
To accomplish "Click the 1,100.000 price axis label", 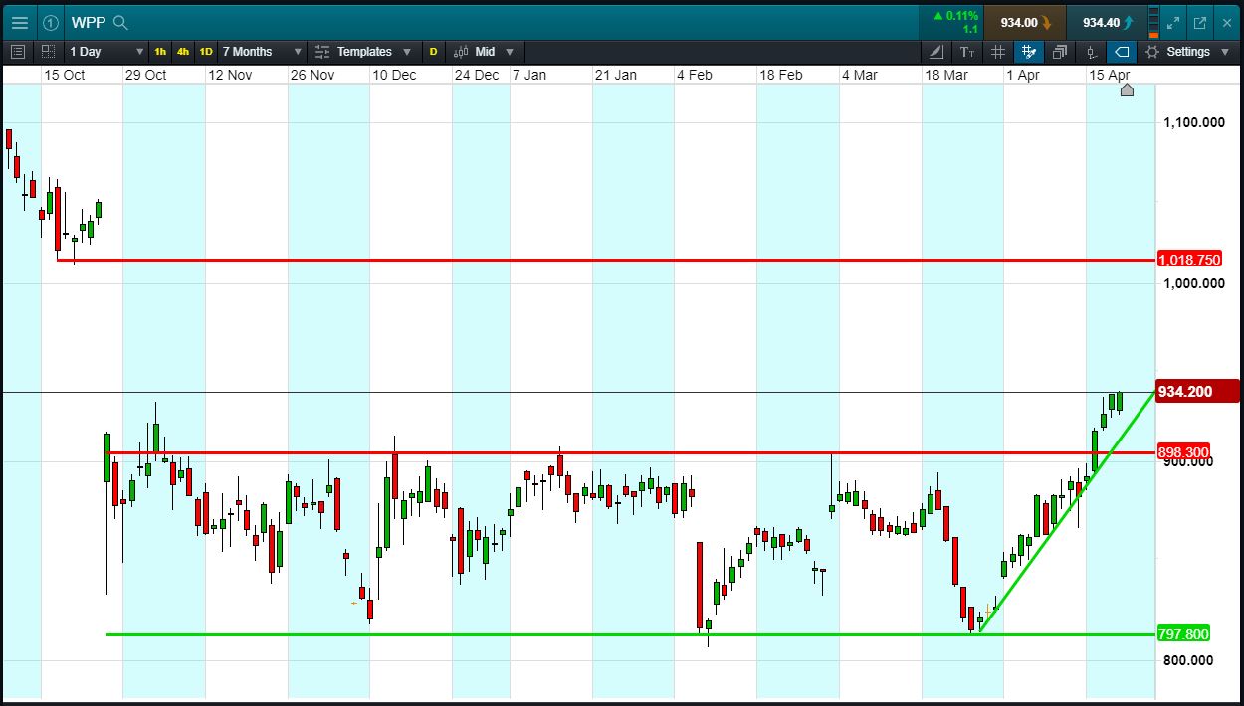I will pyautogui.click(x=1194, y=122).
